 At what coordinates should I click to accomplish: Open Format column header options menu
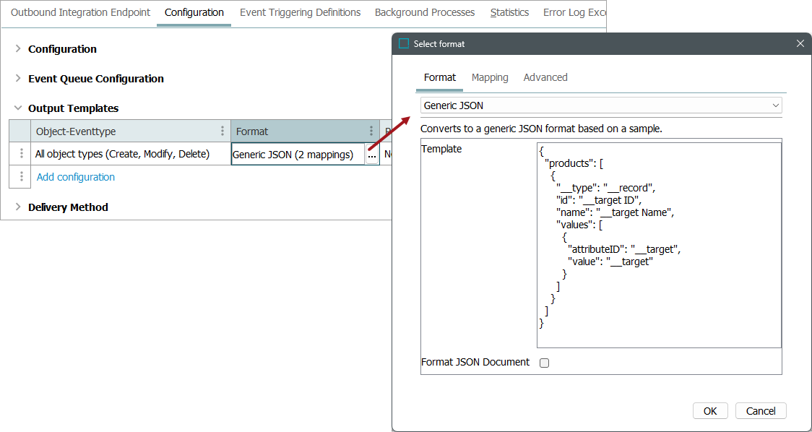coord(371,131)
